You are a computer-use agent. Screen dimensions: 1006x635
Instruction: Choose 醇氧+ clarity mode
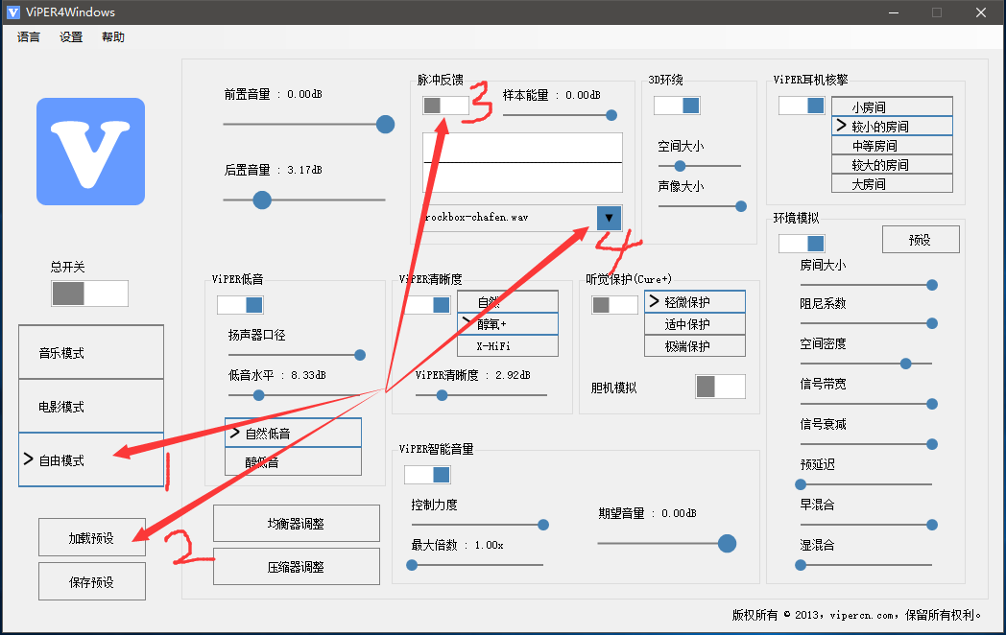coord(508,324)
